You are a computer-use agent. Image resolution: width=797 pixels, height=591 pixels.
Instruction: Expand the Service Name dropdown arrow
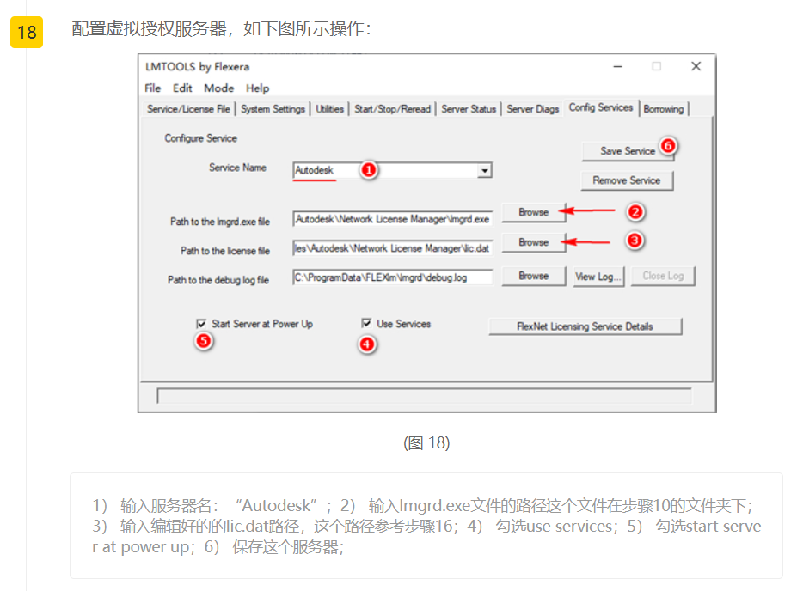[x=485, y=171]
